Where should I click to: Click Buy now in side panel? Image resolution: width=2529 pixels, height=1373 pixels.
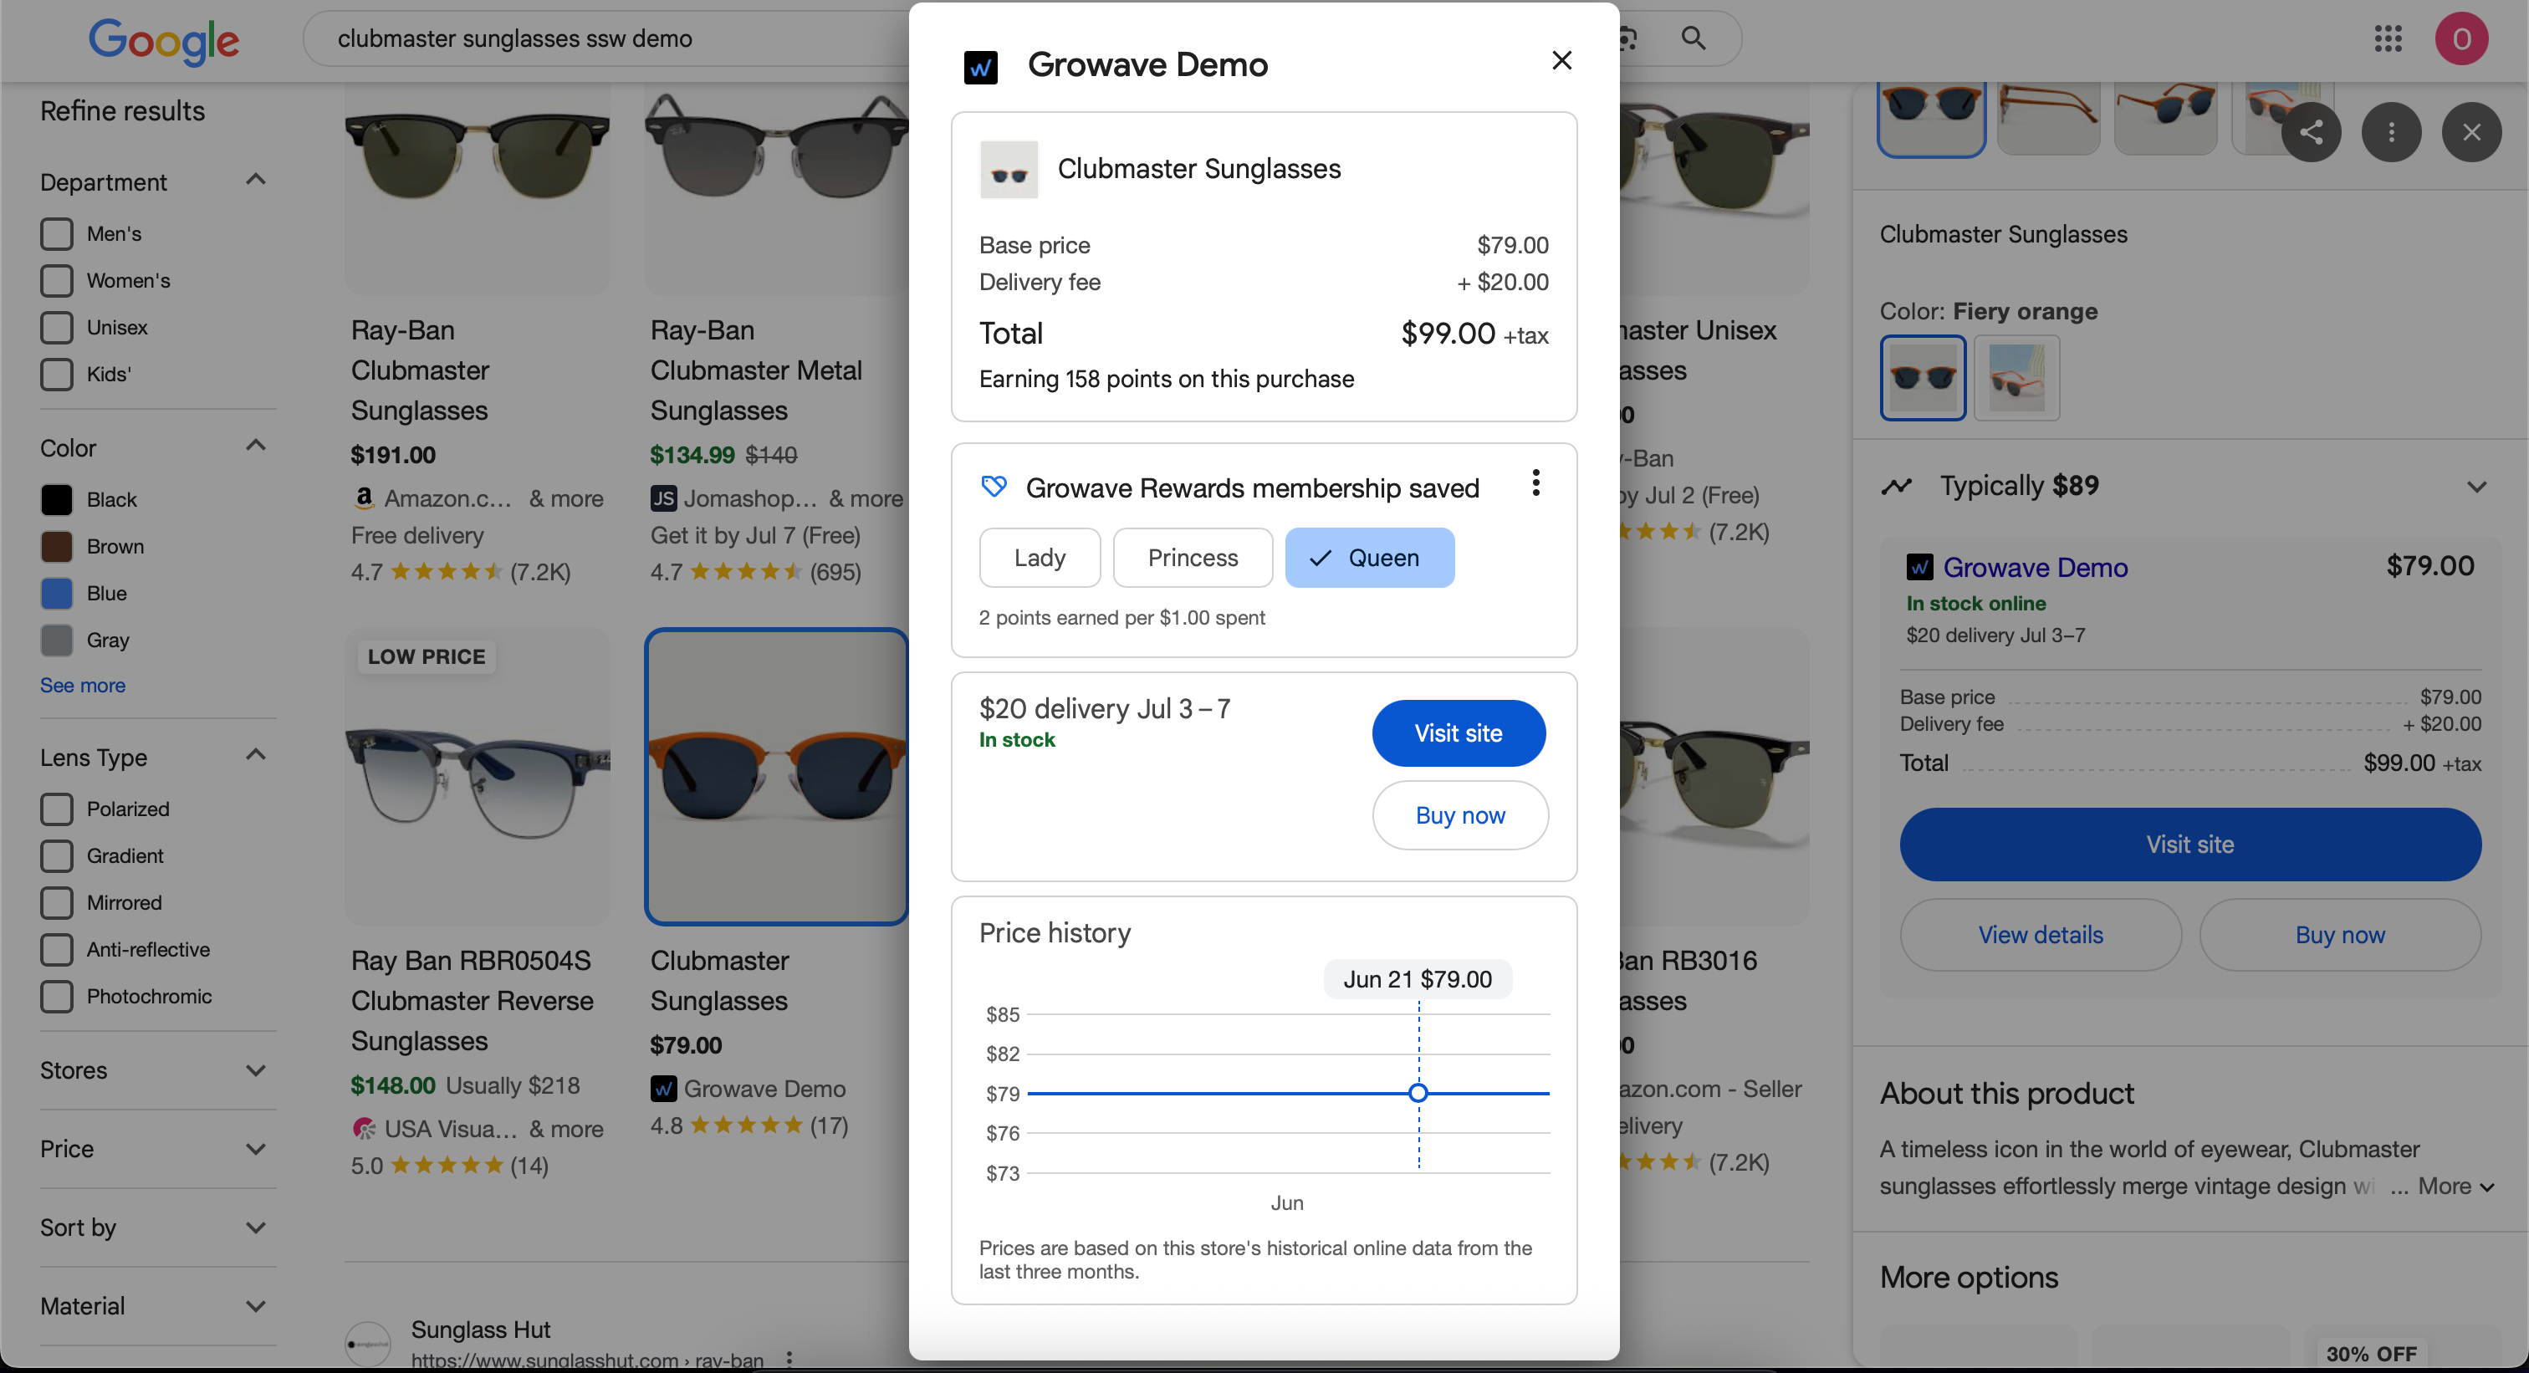tap(2339, 934)
